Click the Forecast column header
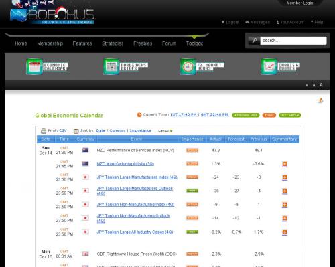335x267 pixels. coord(237,139)
